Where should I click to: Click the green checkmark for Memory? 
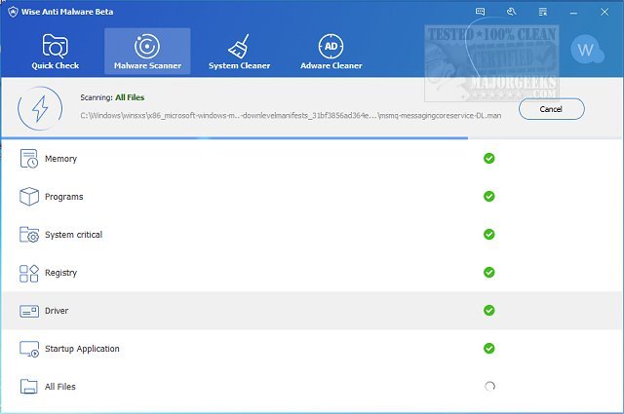(489, 158)
